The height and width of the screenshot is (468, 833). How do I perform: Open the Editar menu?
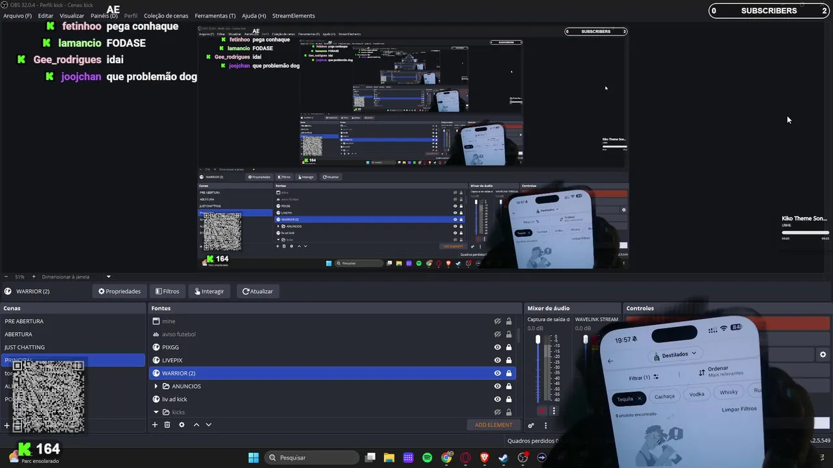(x=46, y=16)
